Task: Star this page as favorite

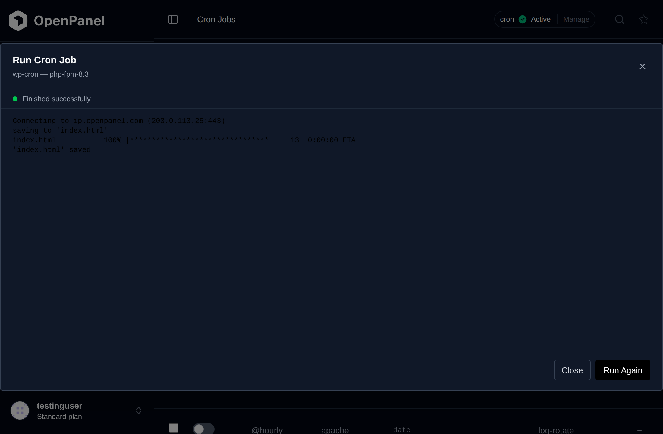Action: point(644,19)
